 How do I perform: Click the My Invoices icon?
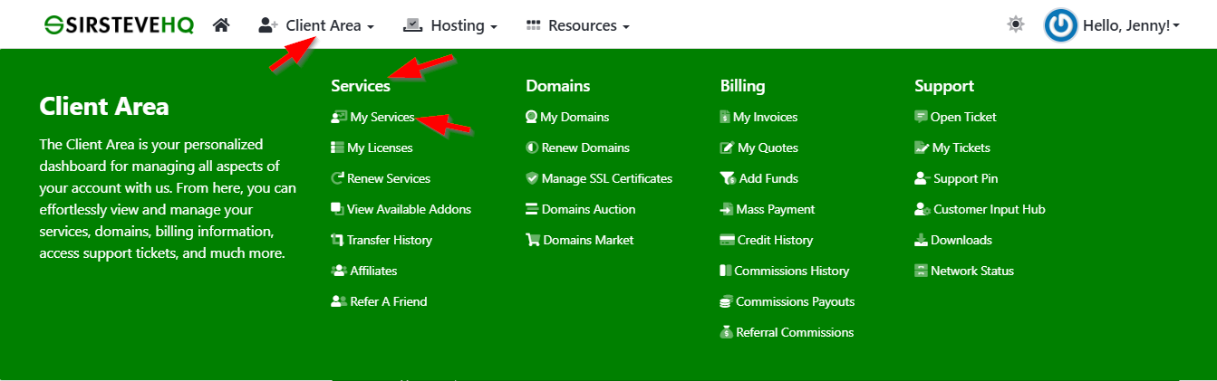pyautogui.click(x=725, y=117)
